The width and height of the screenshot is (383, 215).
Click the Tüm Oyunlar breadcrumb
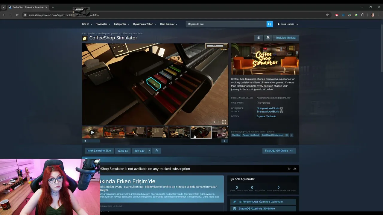pos(88,33)
